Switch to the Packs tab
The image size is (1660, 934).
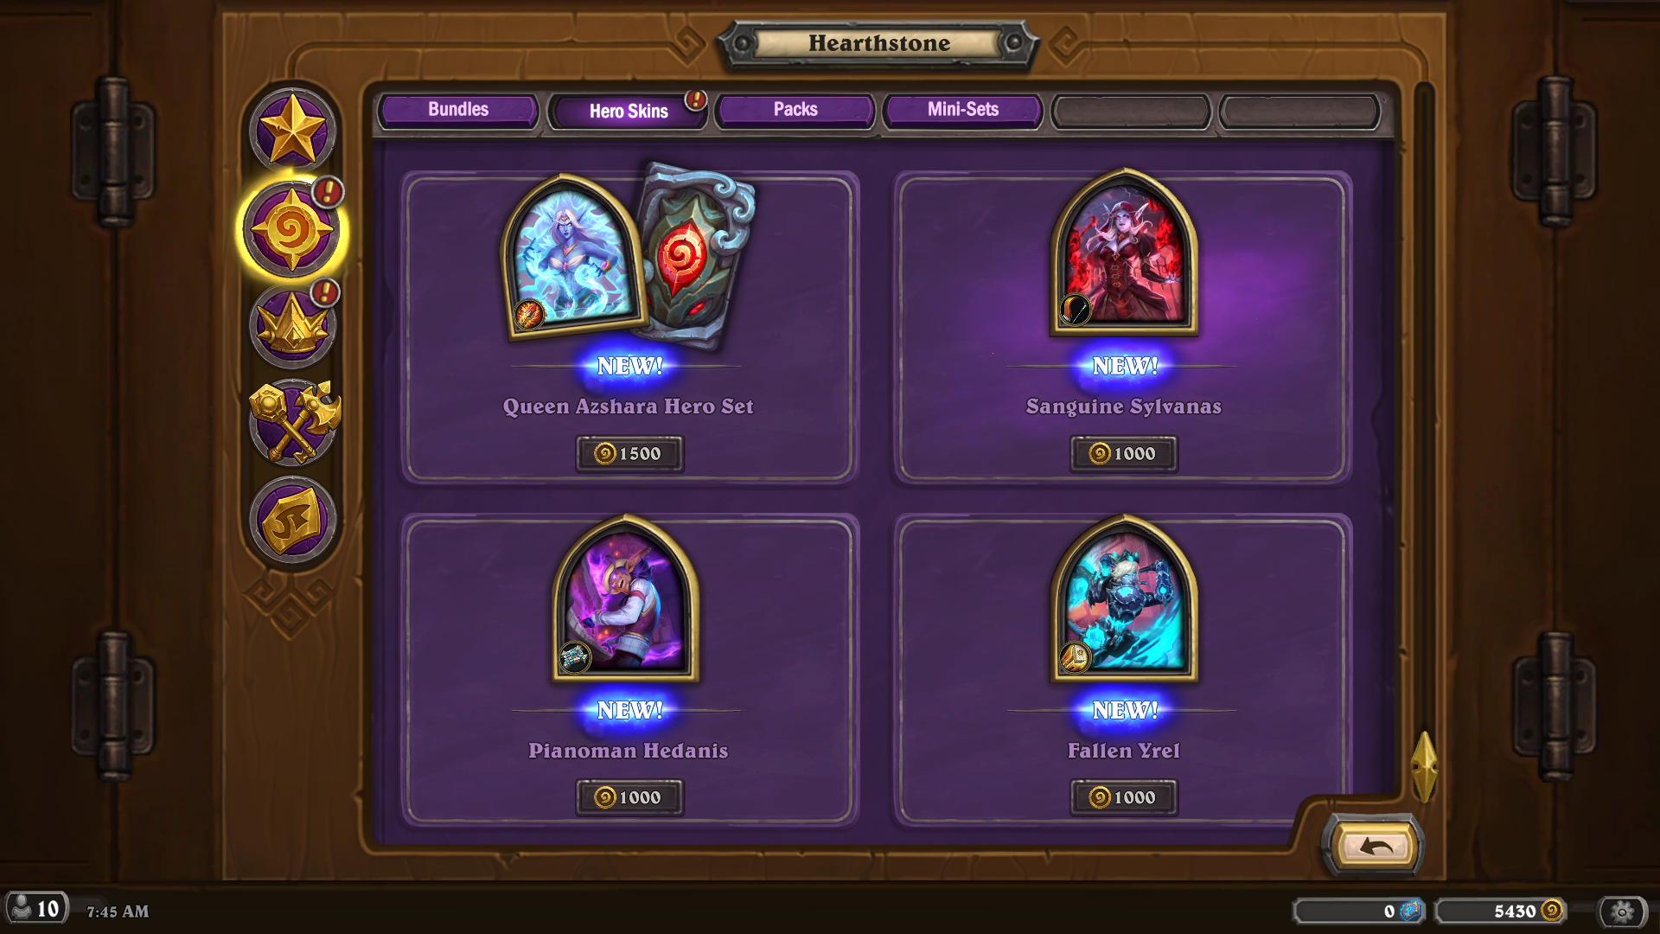click(795, 111)
